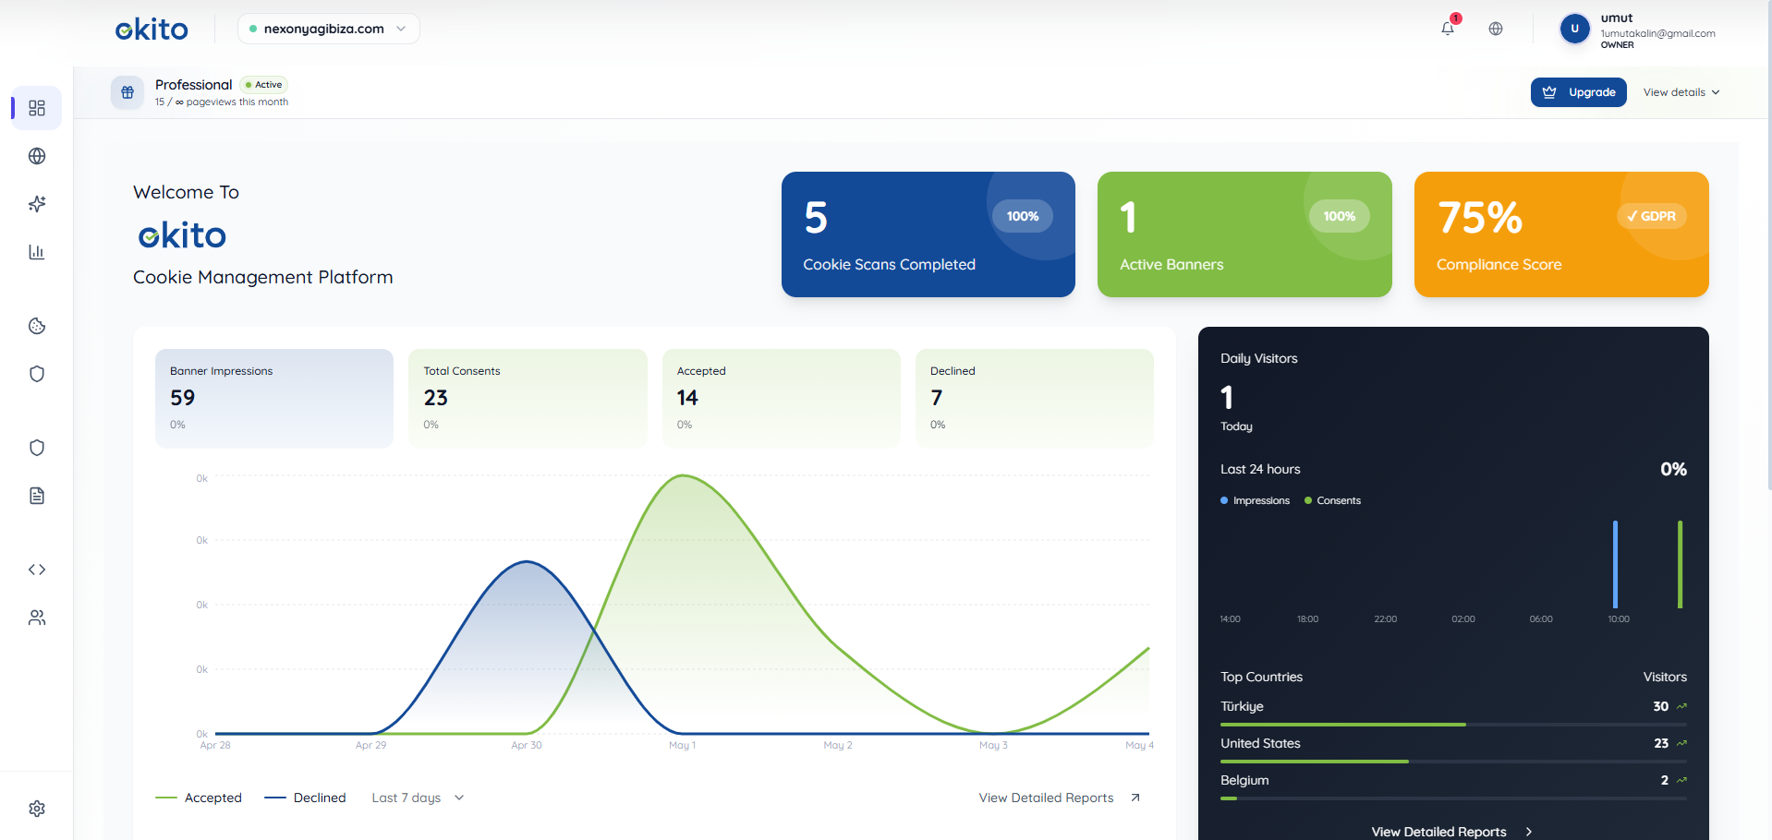The image size is (1772, 840).
Task: Toggle the Declined chart legend
Action: pyautogui.click(x=305, y=798)
